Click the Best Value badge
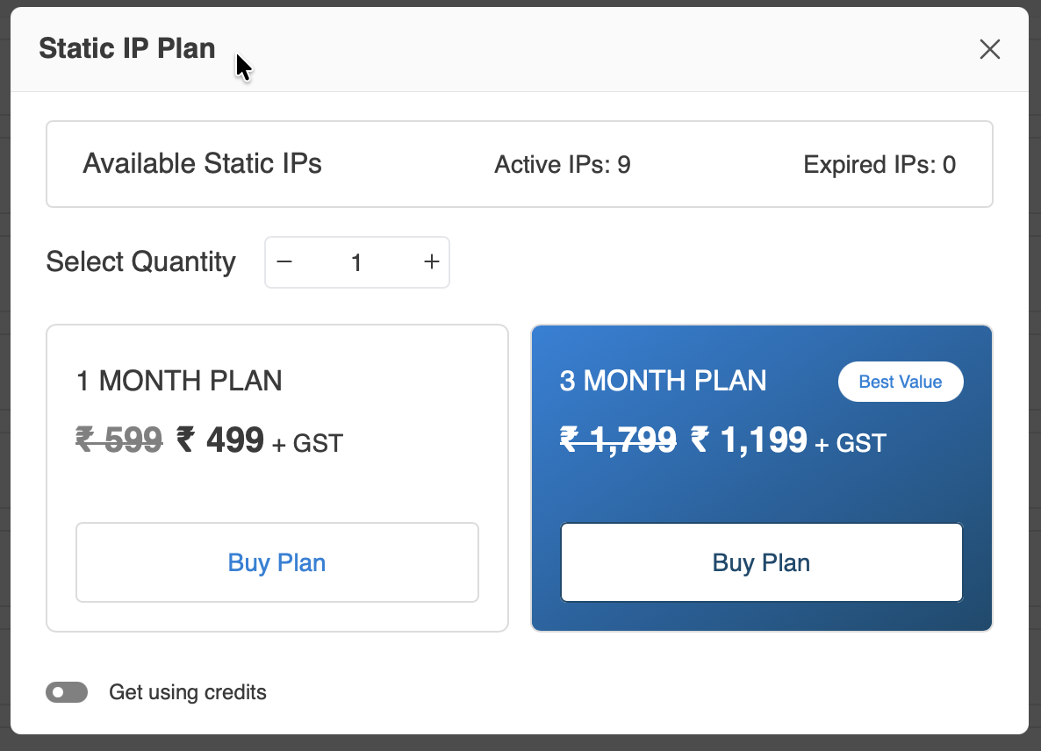Screen dimensions: 1041x751 [x=900, y=383]
